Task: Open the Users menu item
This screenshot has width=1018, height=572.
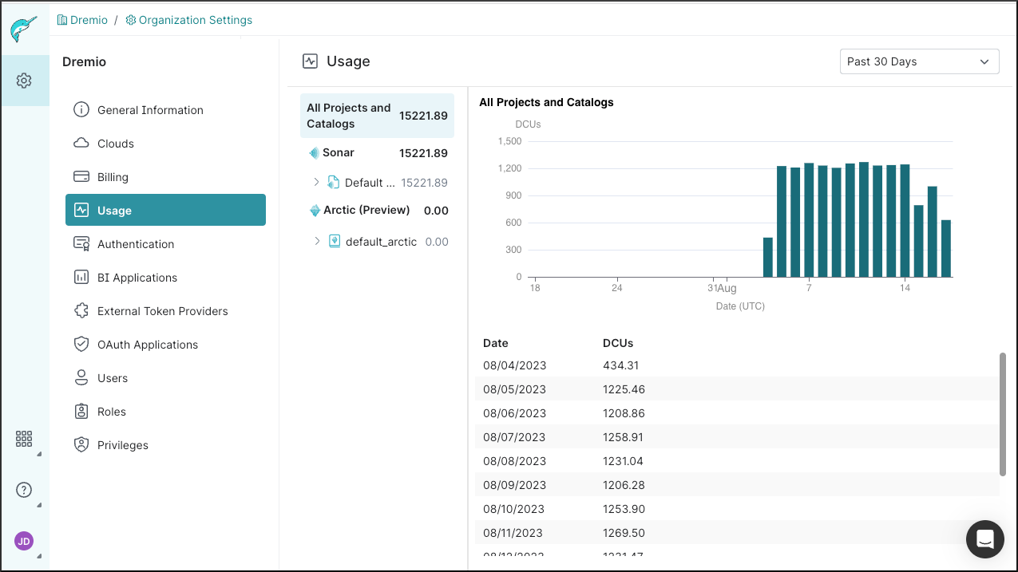Action: coord(112,378)
